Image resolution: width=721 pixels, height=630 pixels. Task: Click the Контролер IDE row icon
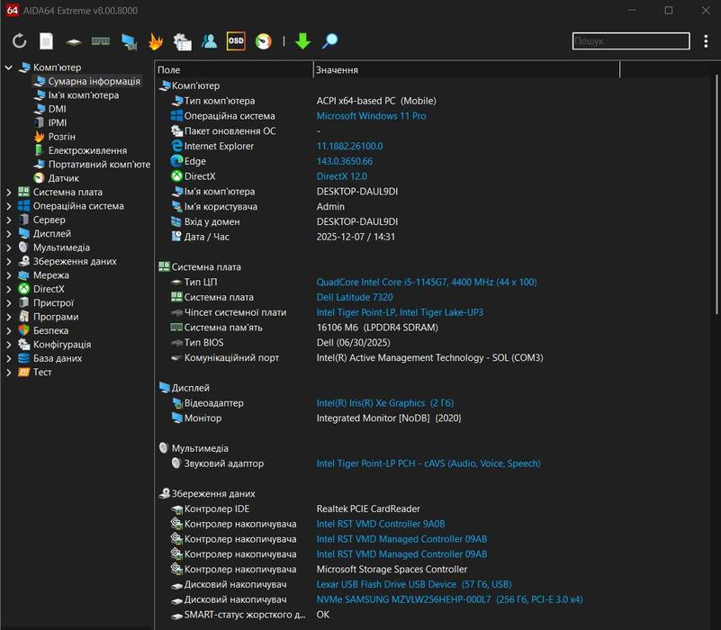click(x=176, y=509)
